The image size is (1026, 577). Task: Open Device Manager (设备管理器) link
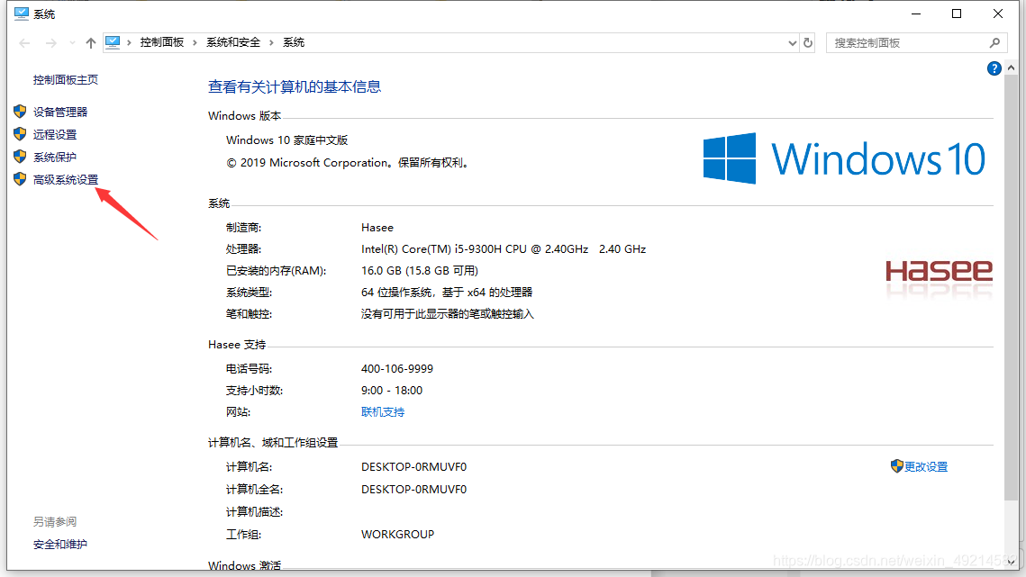click(x=60, y=112)
